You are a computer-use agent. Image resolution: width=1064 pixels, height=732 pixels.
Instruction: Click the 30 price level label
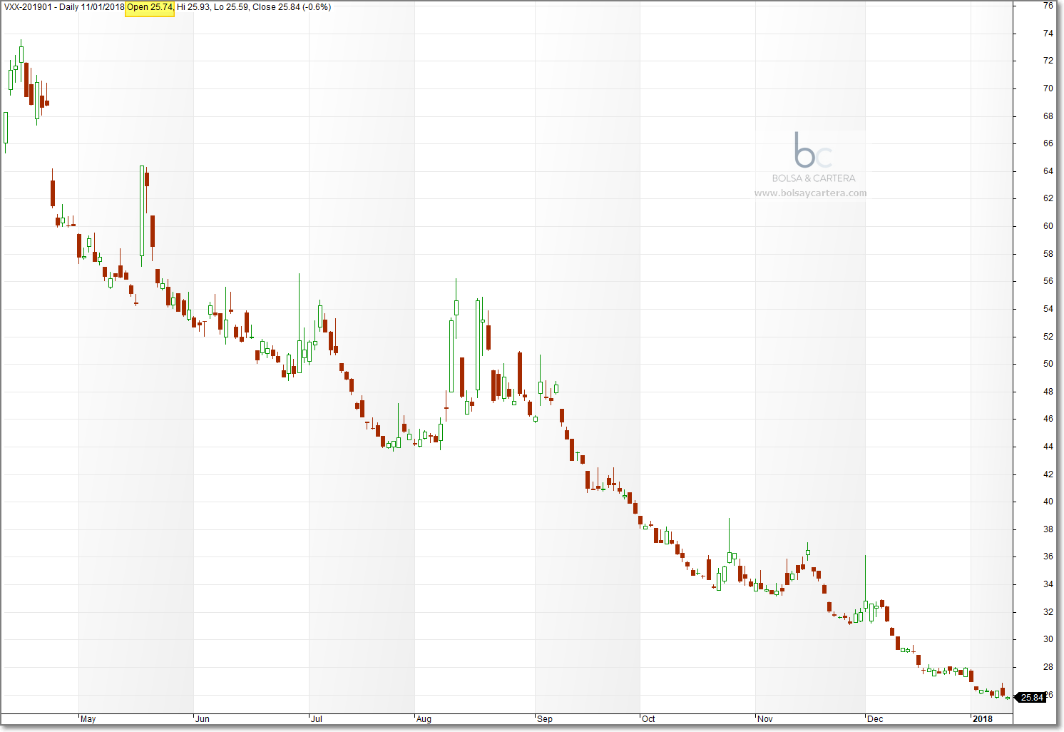(x=1048, y=639)
